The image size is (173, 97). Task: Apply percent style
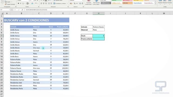click(75, 4)
